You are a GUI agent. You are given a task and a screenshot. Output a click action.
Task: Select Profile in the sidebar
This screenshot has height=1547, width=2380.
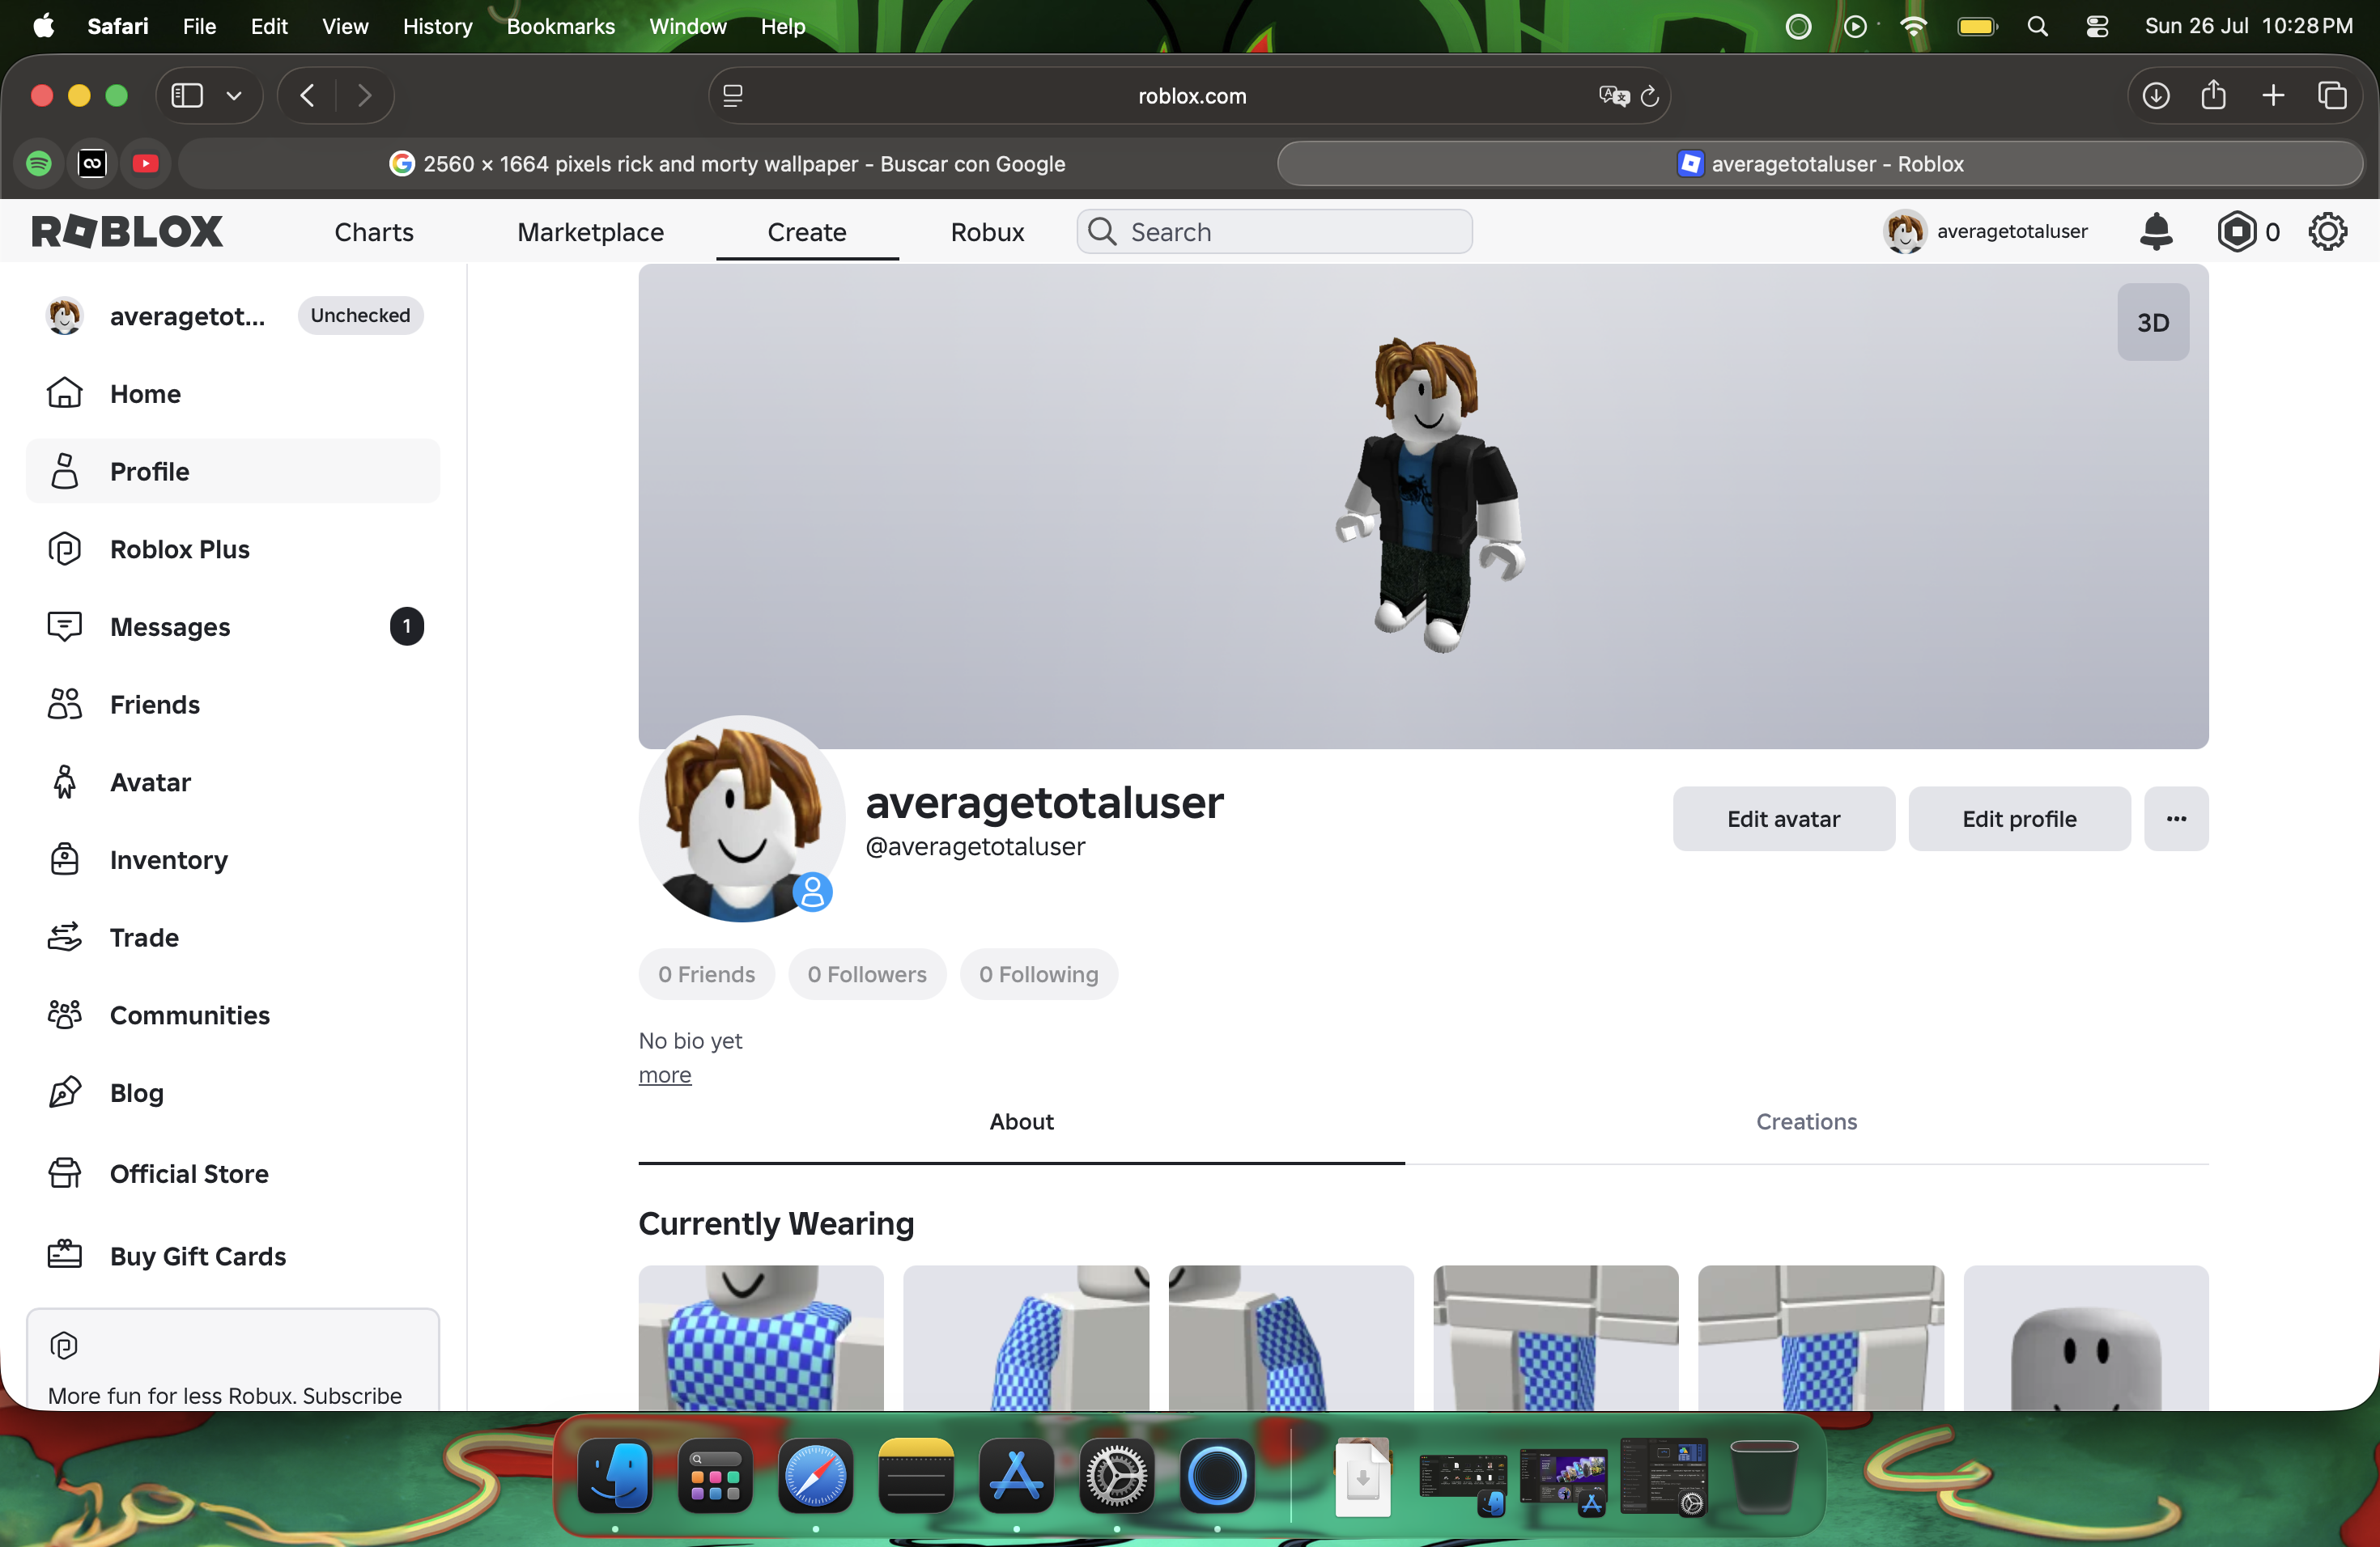tap(232, 472)
